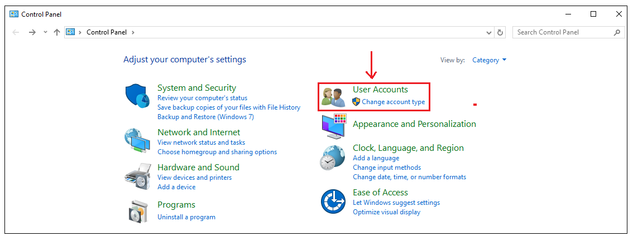The height and width of the screenshot is (241, 633).
Task: Expand the address bar history dropdown
Action: click(x=490, y=32)
